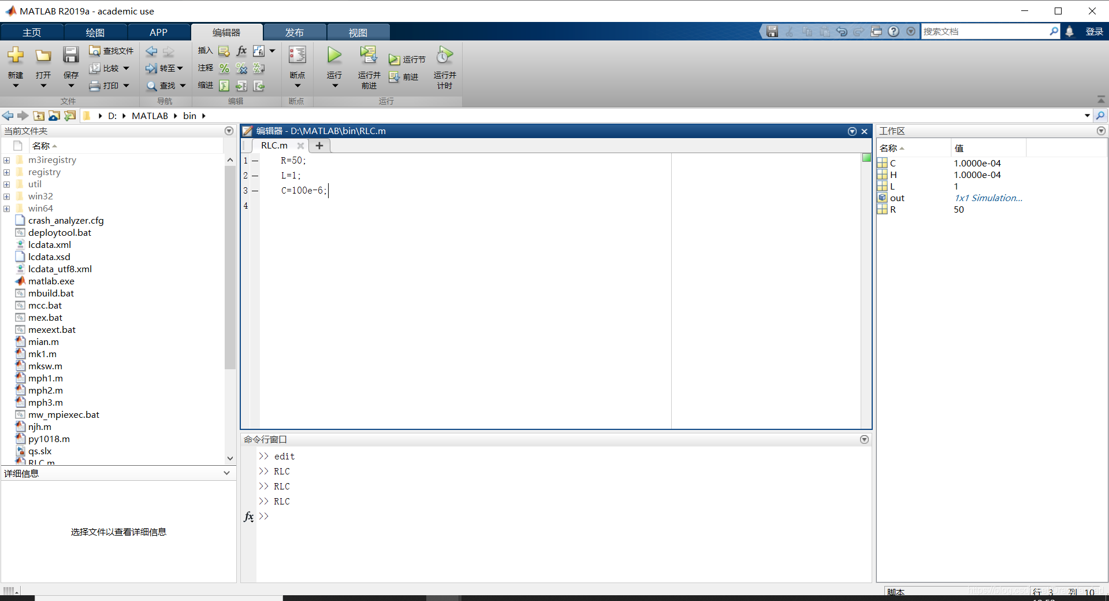
Task: Click 前进 (Advance) in the run group
Action: point(404,77)
